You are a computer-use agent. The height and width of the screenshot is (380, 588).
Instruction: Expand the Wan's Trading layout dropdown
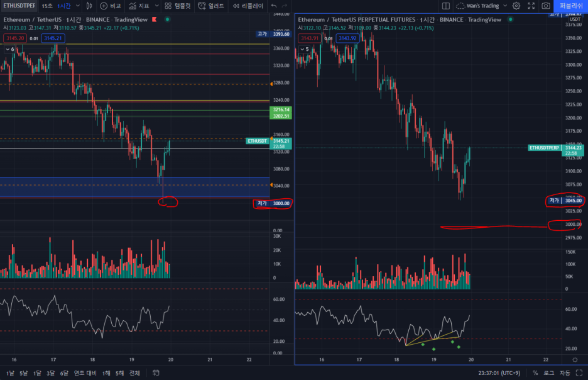click(504, 6)
